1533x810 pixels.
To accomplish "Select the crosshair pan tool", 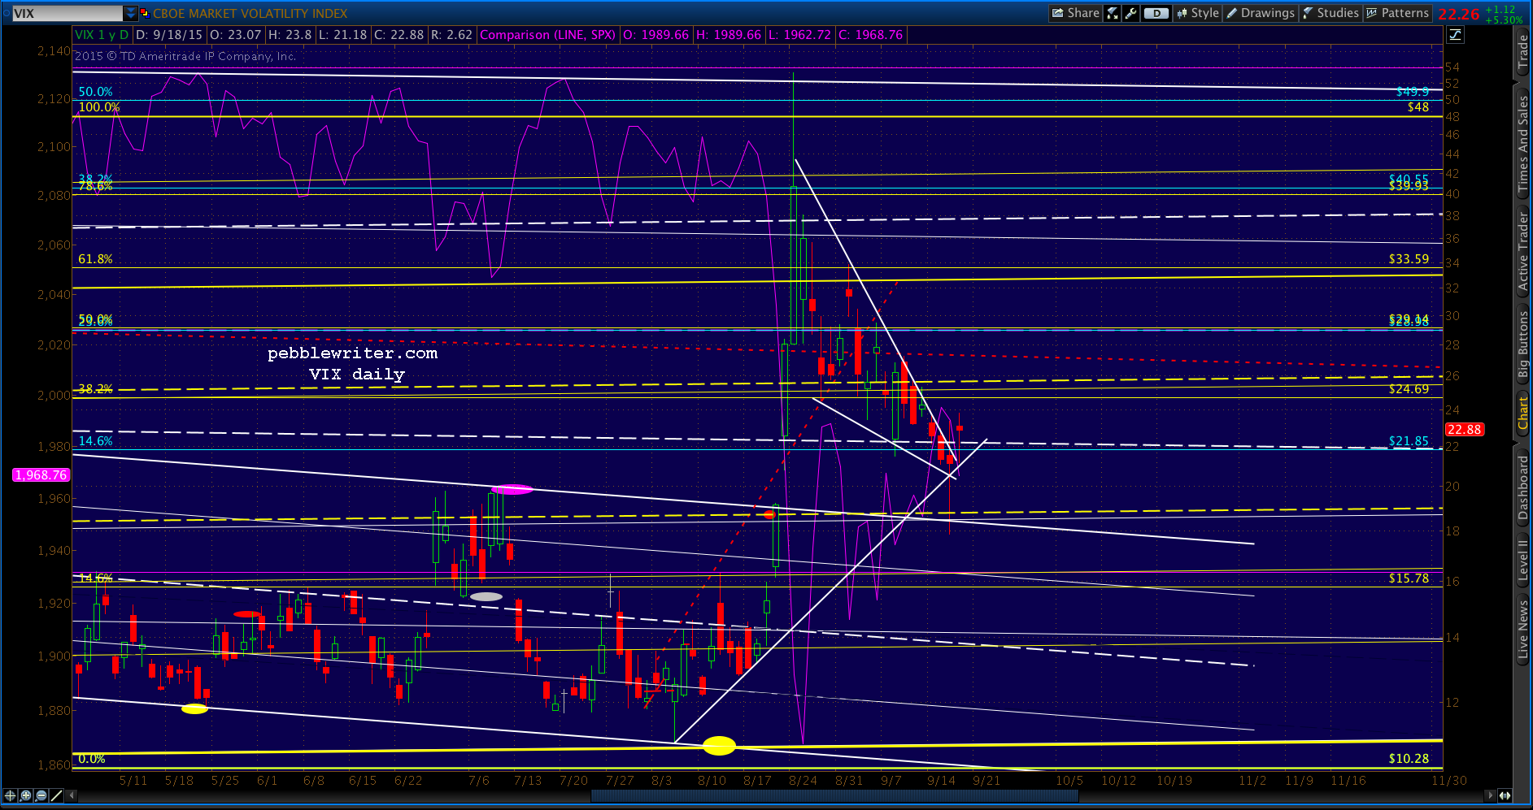I will pyautogui.click(x=10, y=795).
